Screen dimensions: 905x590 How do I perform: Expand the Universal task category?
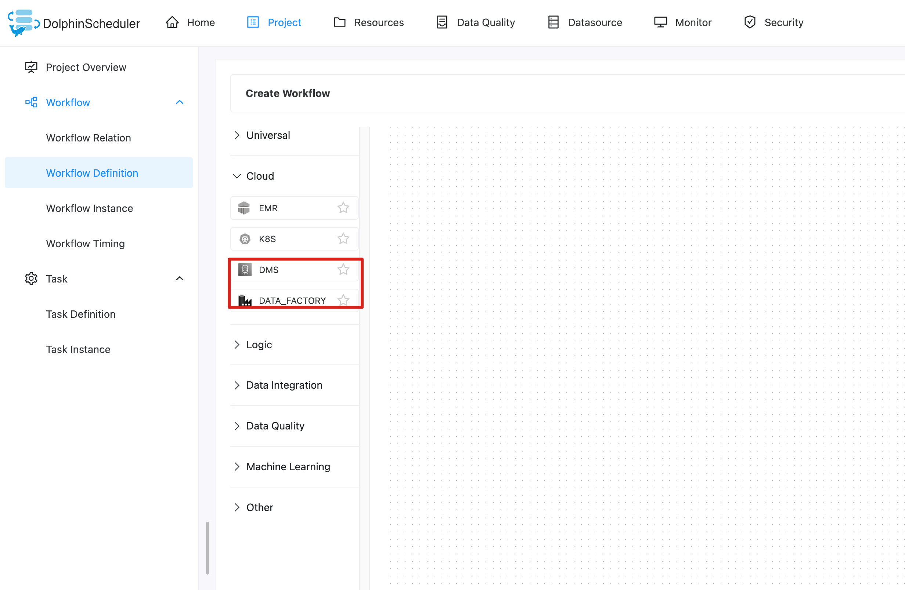pyautogui.click(x=237, y=136)
